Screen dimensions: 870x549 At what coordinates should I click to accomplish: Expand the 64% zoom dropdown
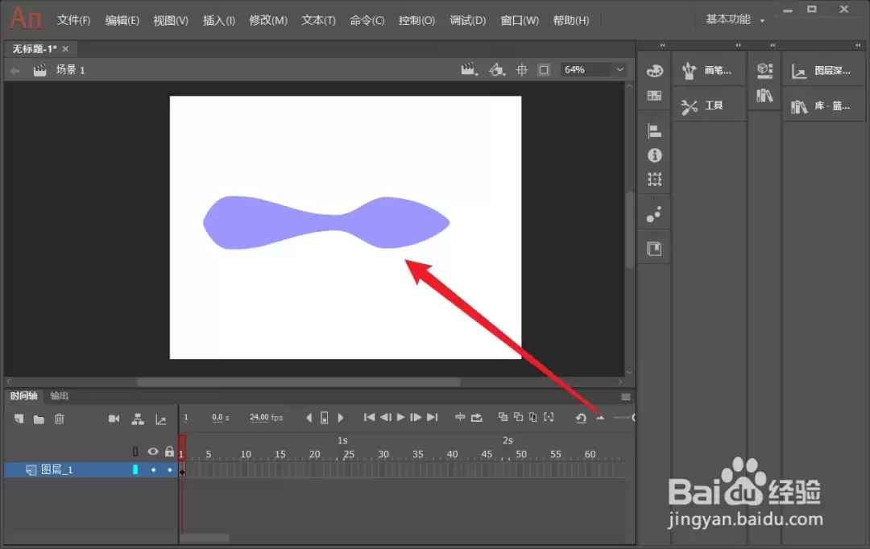pyautogui.click(x=619, y=70)
